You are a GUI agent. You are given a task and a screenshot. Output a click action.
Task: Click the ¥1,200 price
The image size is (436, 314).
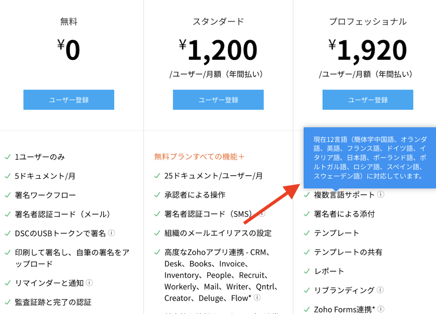click(218, 50)
